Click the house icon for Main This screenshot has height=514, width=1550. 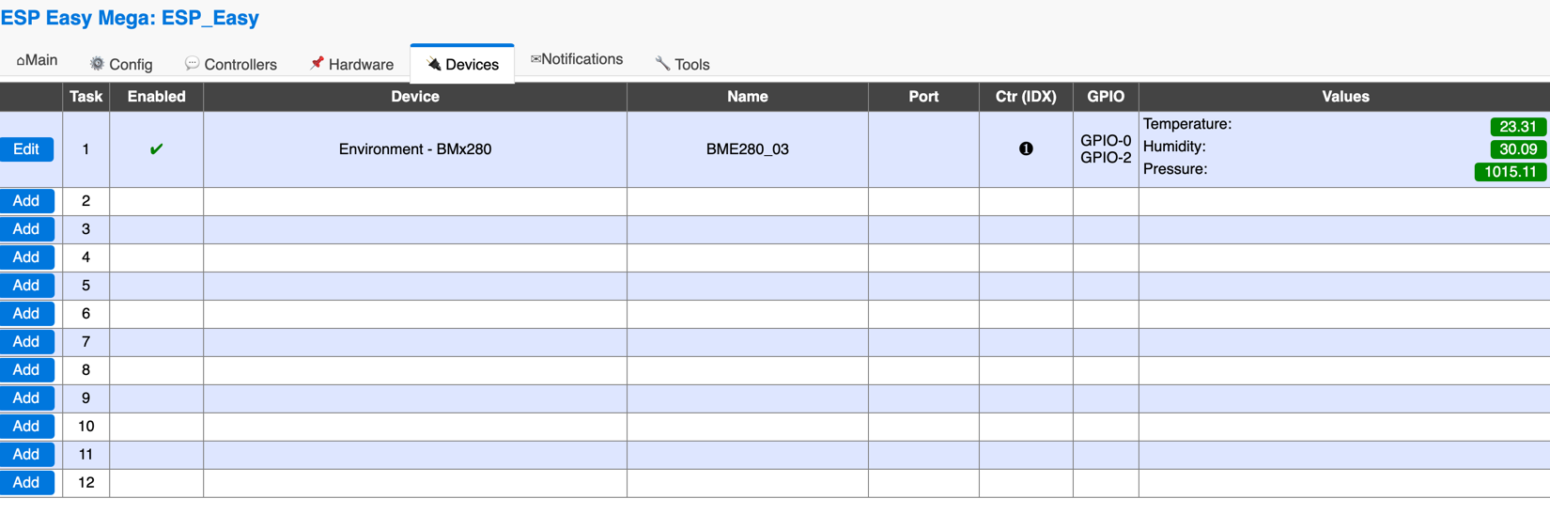(x=21, y=60)
